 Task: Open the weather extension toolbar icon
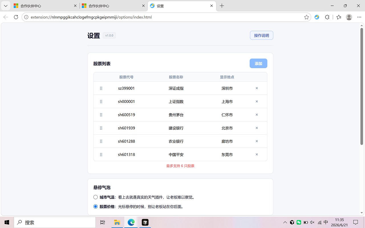(317, 17)
